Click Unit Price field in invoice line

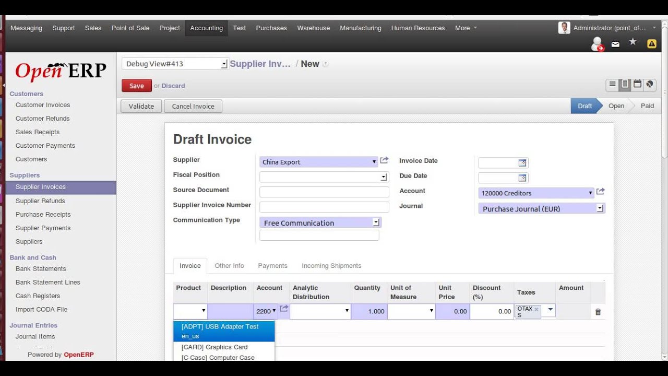click(x=452, y=311)
